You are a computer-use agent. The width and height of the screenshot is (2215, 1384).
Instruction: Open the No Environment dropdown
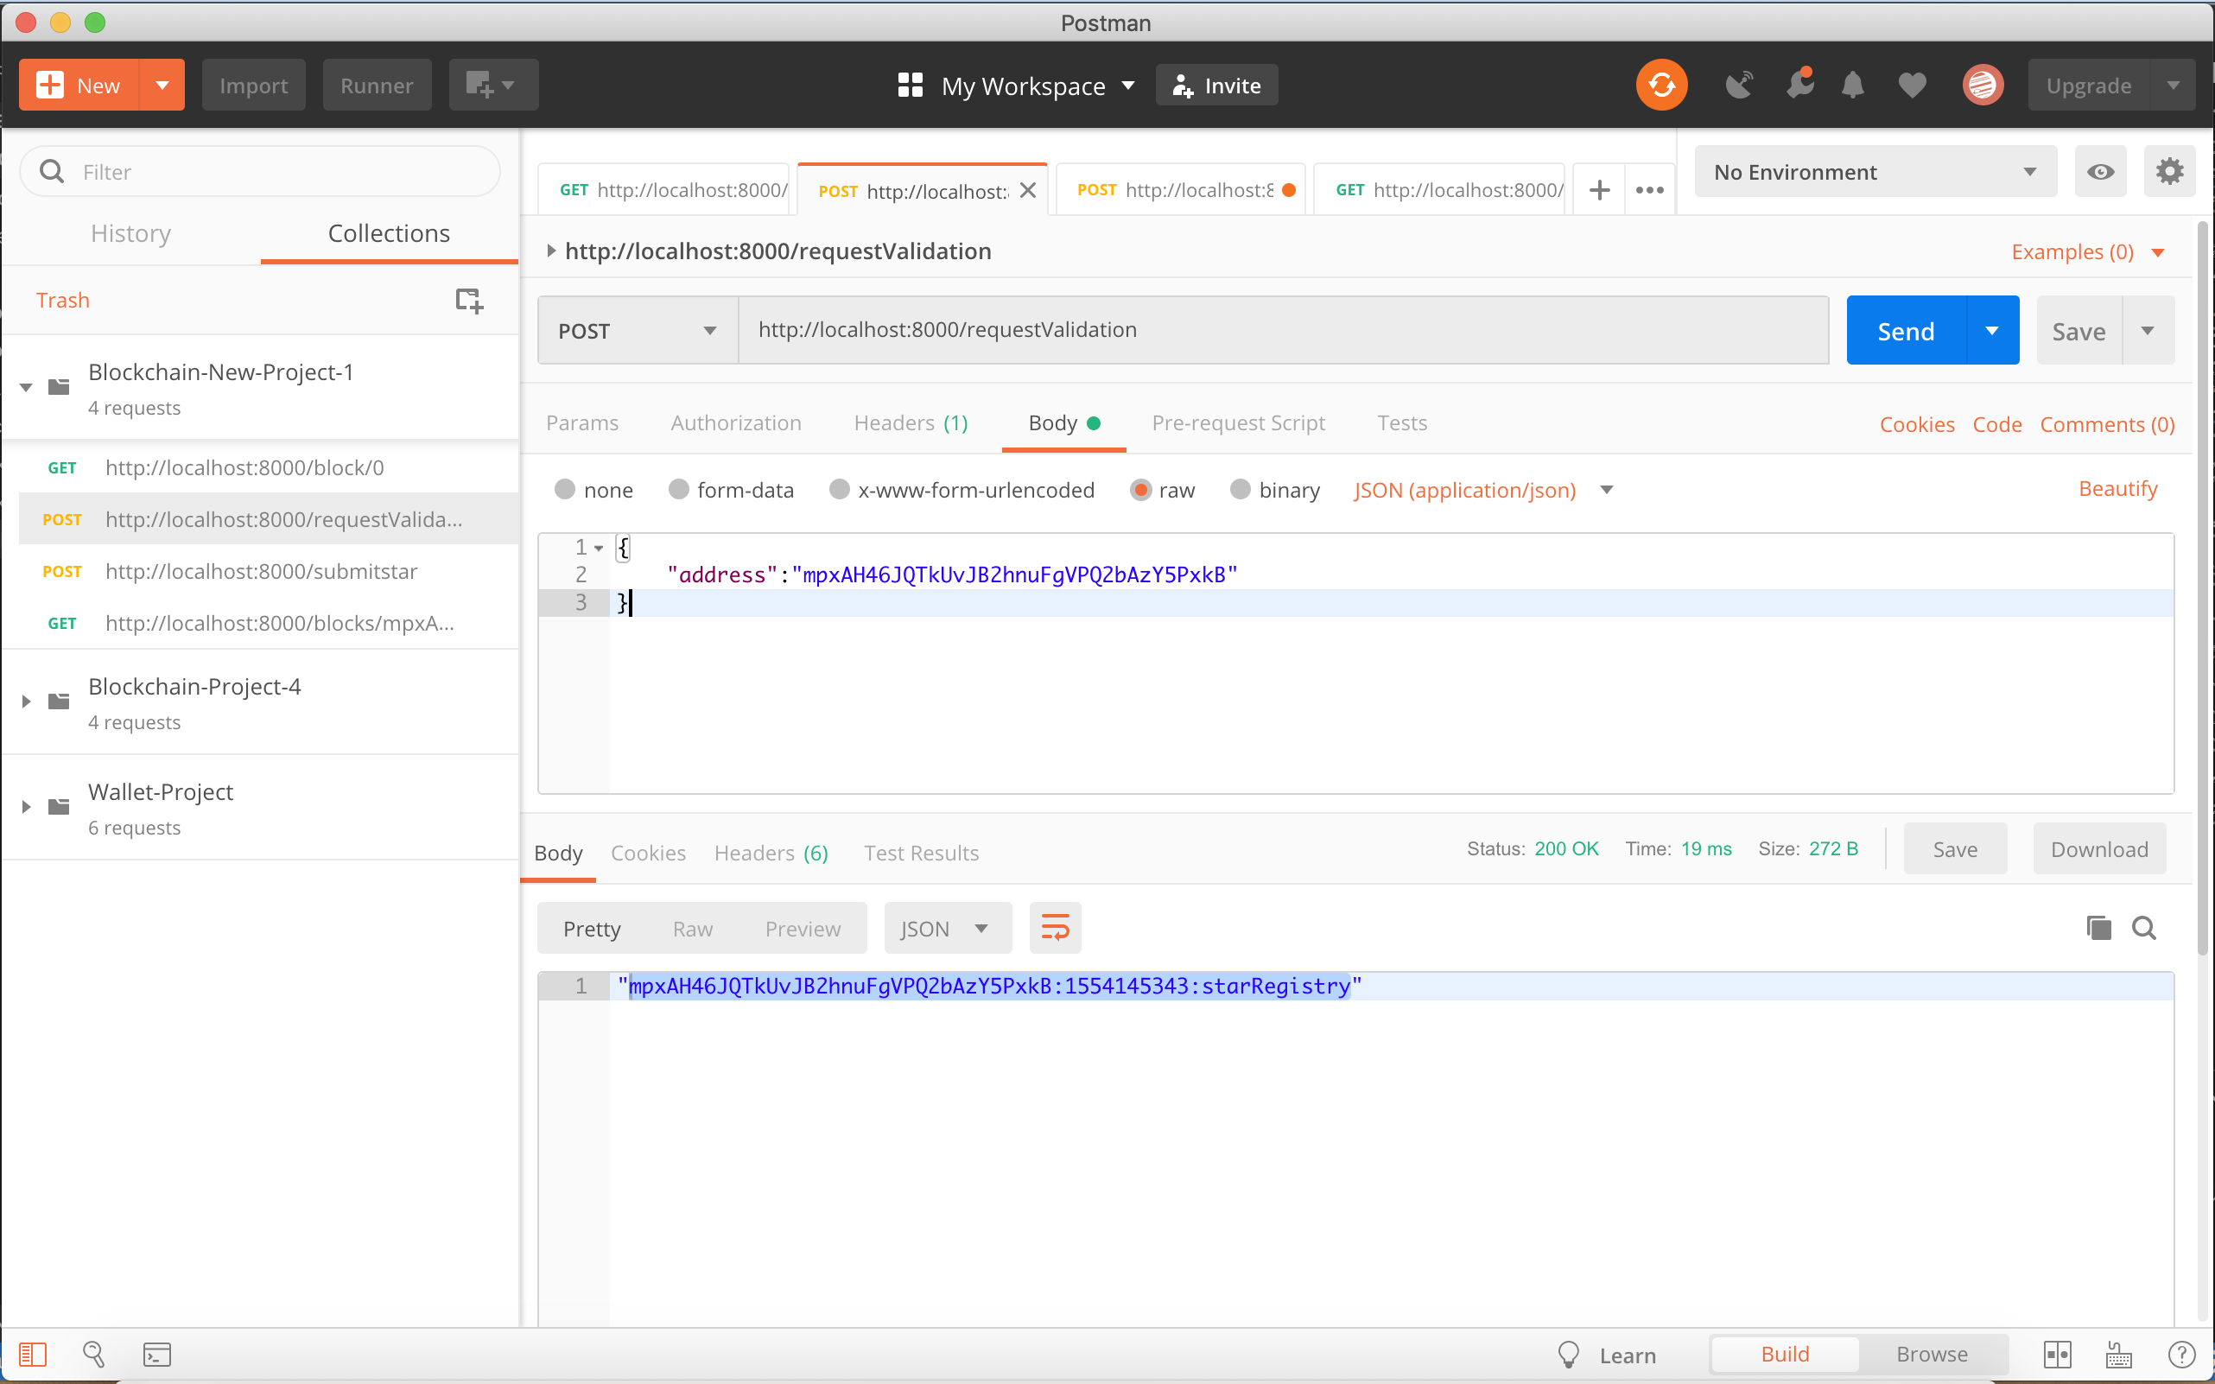click(x=1874, y=172)
